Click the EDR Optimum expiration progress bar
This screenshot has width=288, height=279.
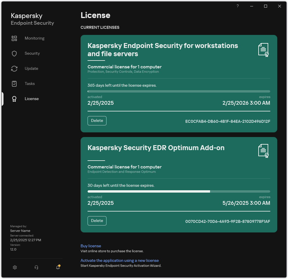click(x=179, y=191)
